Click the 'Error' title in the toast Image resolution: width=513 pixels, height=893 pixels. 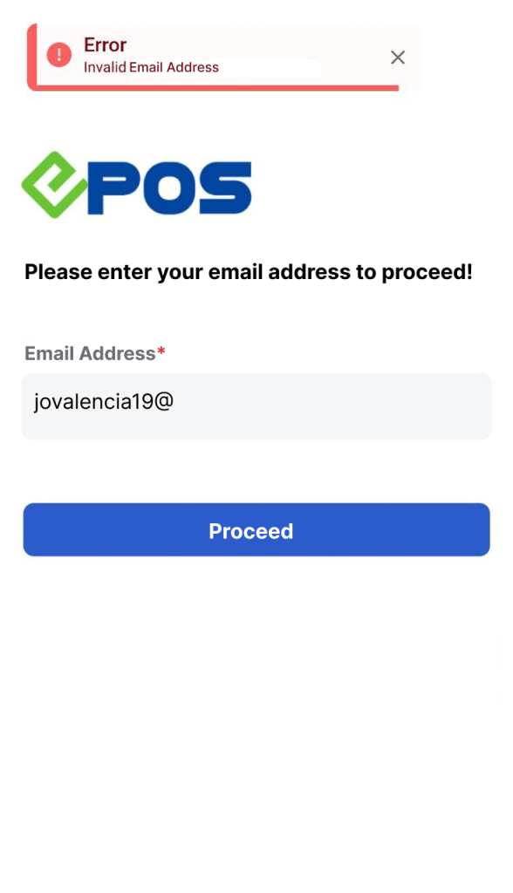[105, 44]
